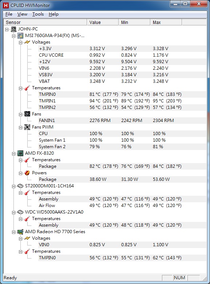This screenshot has height=284, width=210.
Task: Open the Tools menu
Action: [x=38, y=14]
